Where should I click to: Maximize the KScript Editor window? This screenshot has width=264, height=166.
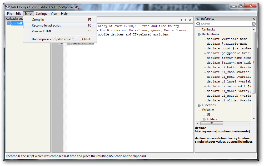point(241,6)
